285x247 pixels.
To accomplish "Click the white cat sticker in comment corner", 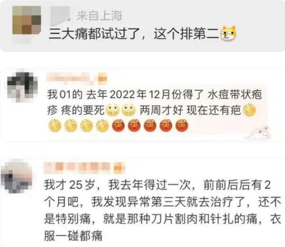I will coord(258,133).
